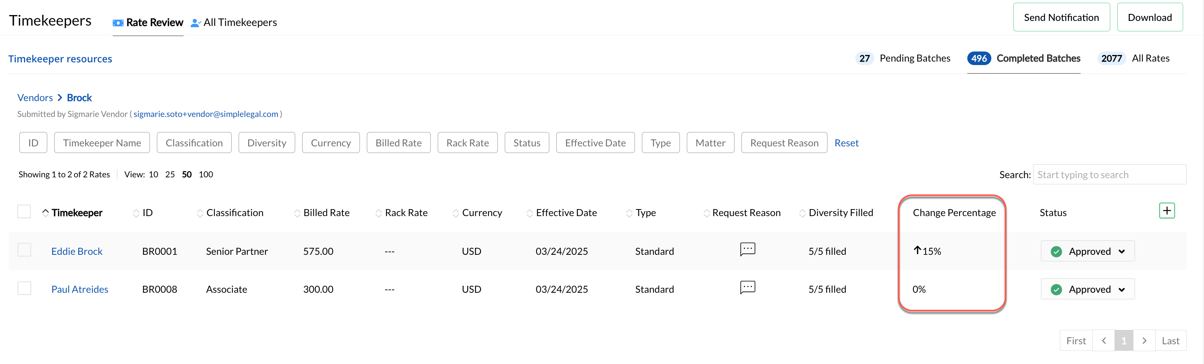Open the vendor email address link
The image size is (1204, 364).
pyautogui.click(x=206, y=114)
